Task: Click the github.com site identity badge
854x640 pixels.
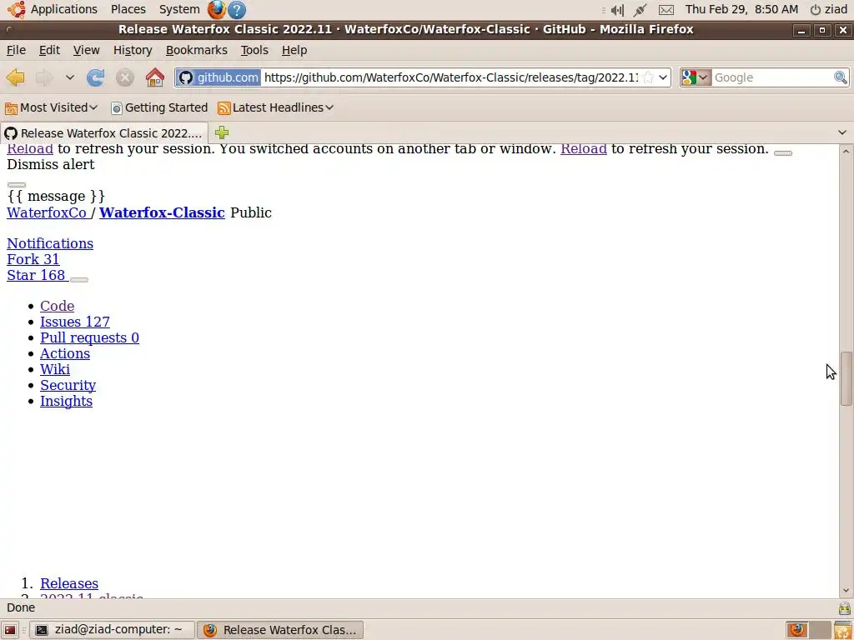Action: (219, 77)
